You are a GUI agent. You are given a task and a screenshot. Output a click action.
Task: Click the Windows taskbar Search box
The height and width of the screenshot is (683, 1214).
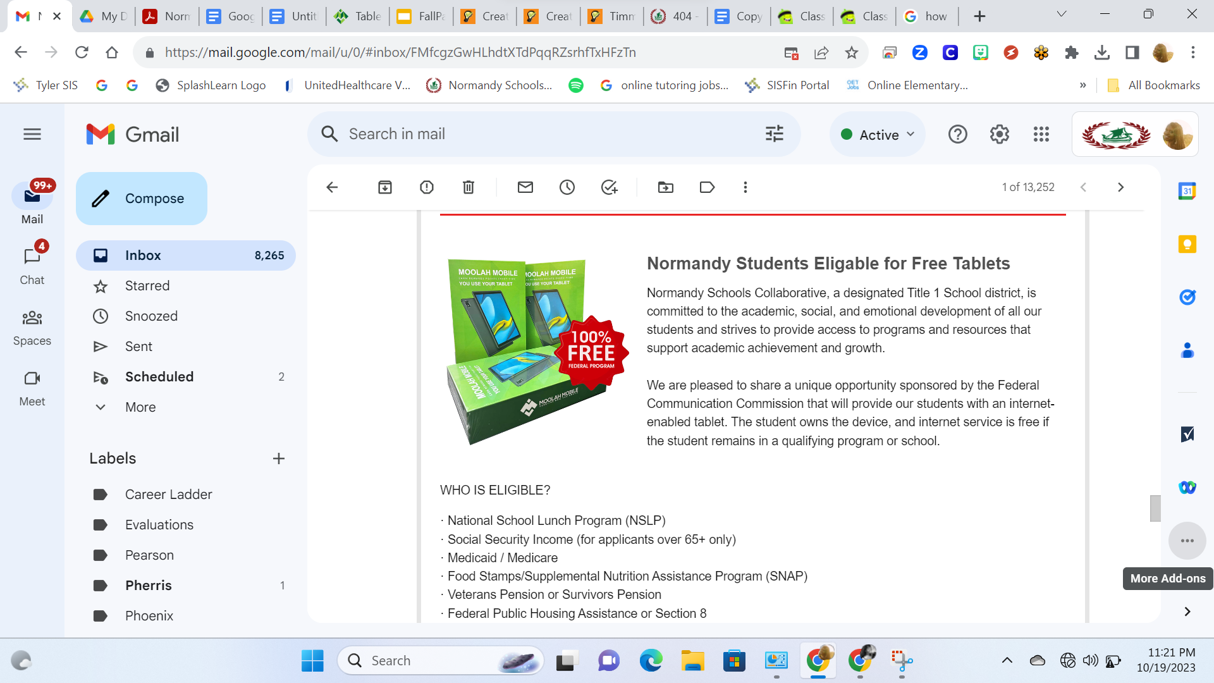(x=441, y=661)
